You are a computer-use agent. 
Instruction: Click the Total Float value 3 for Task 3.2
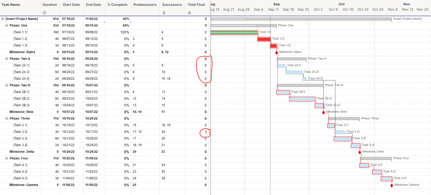coord(205,132)
